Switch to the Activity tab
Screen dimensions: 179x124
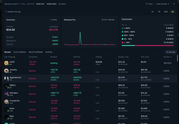tap(49, 52)
